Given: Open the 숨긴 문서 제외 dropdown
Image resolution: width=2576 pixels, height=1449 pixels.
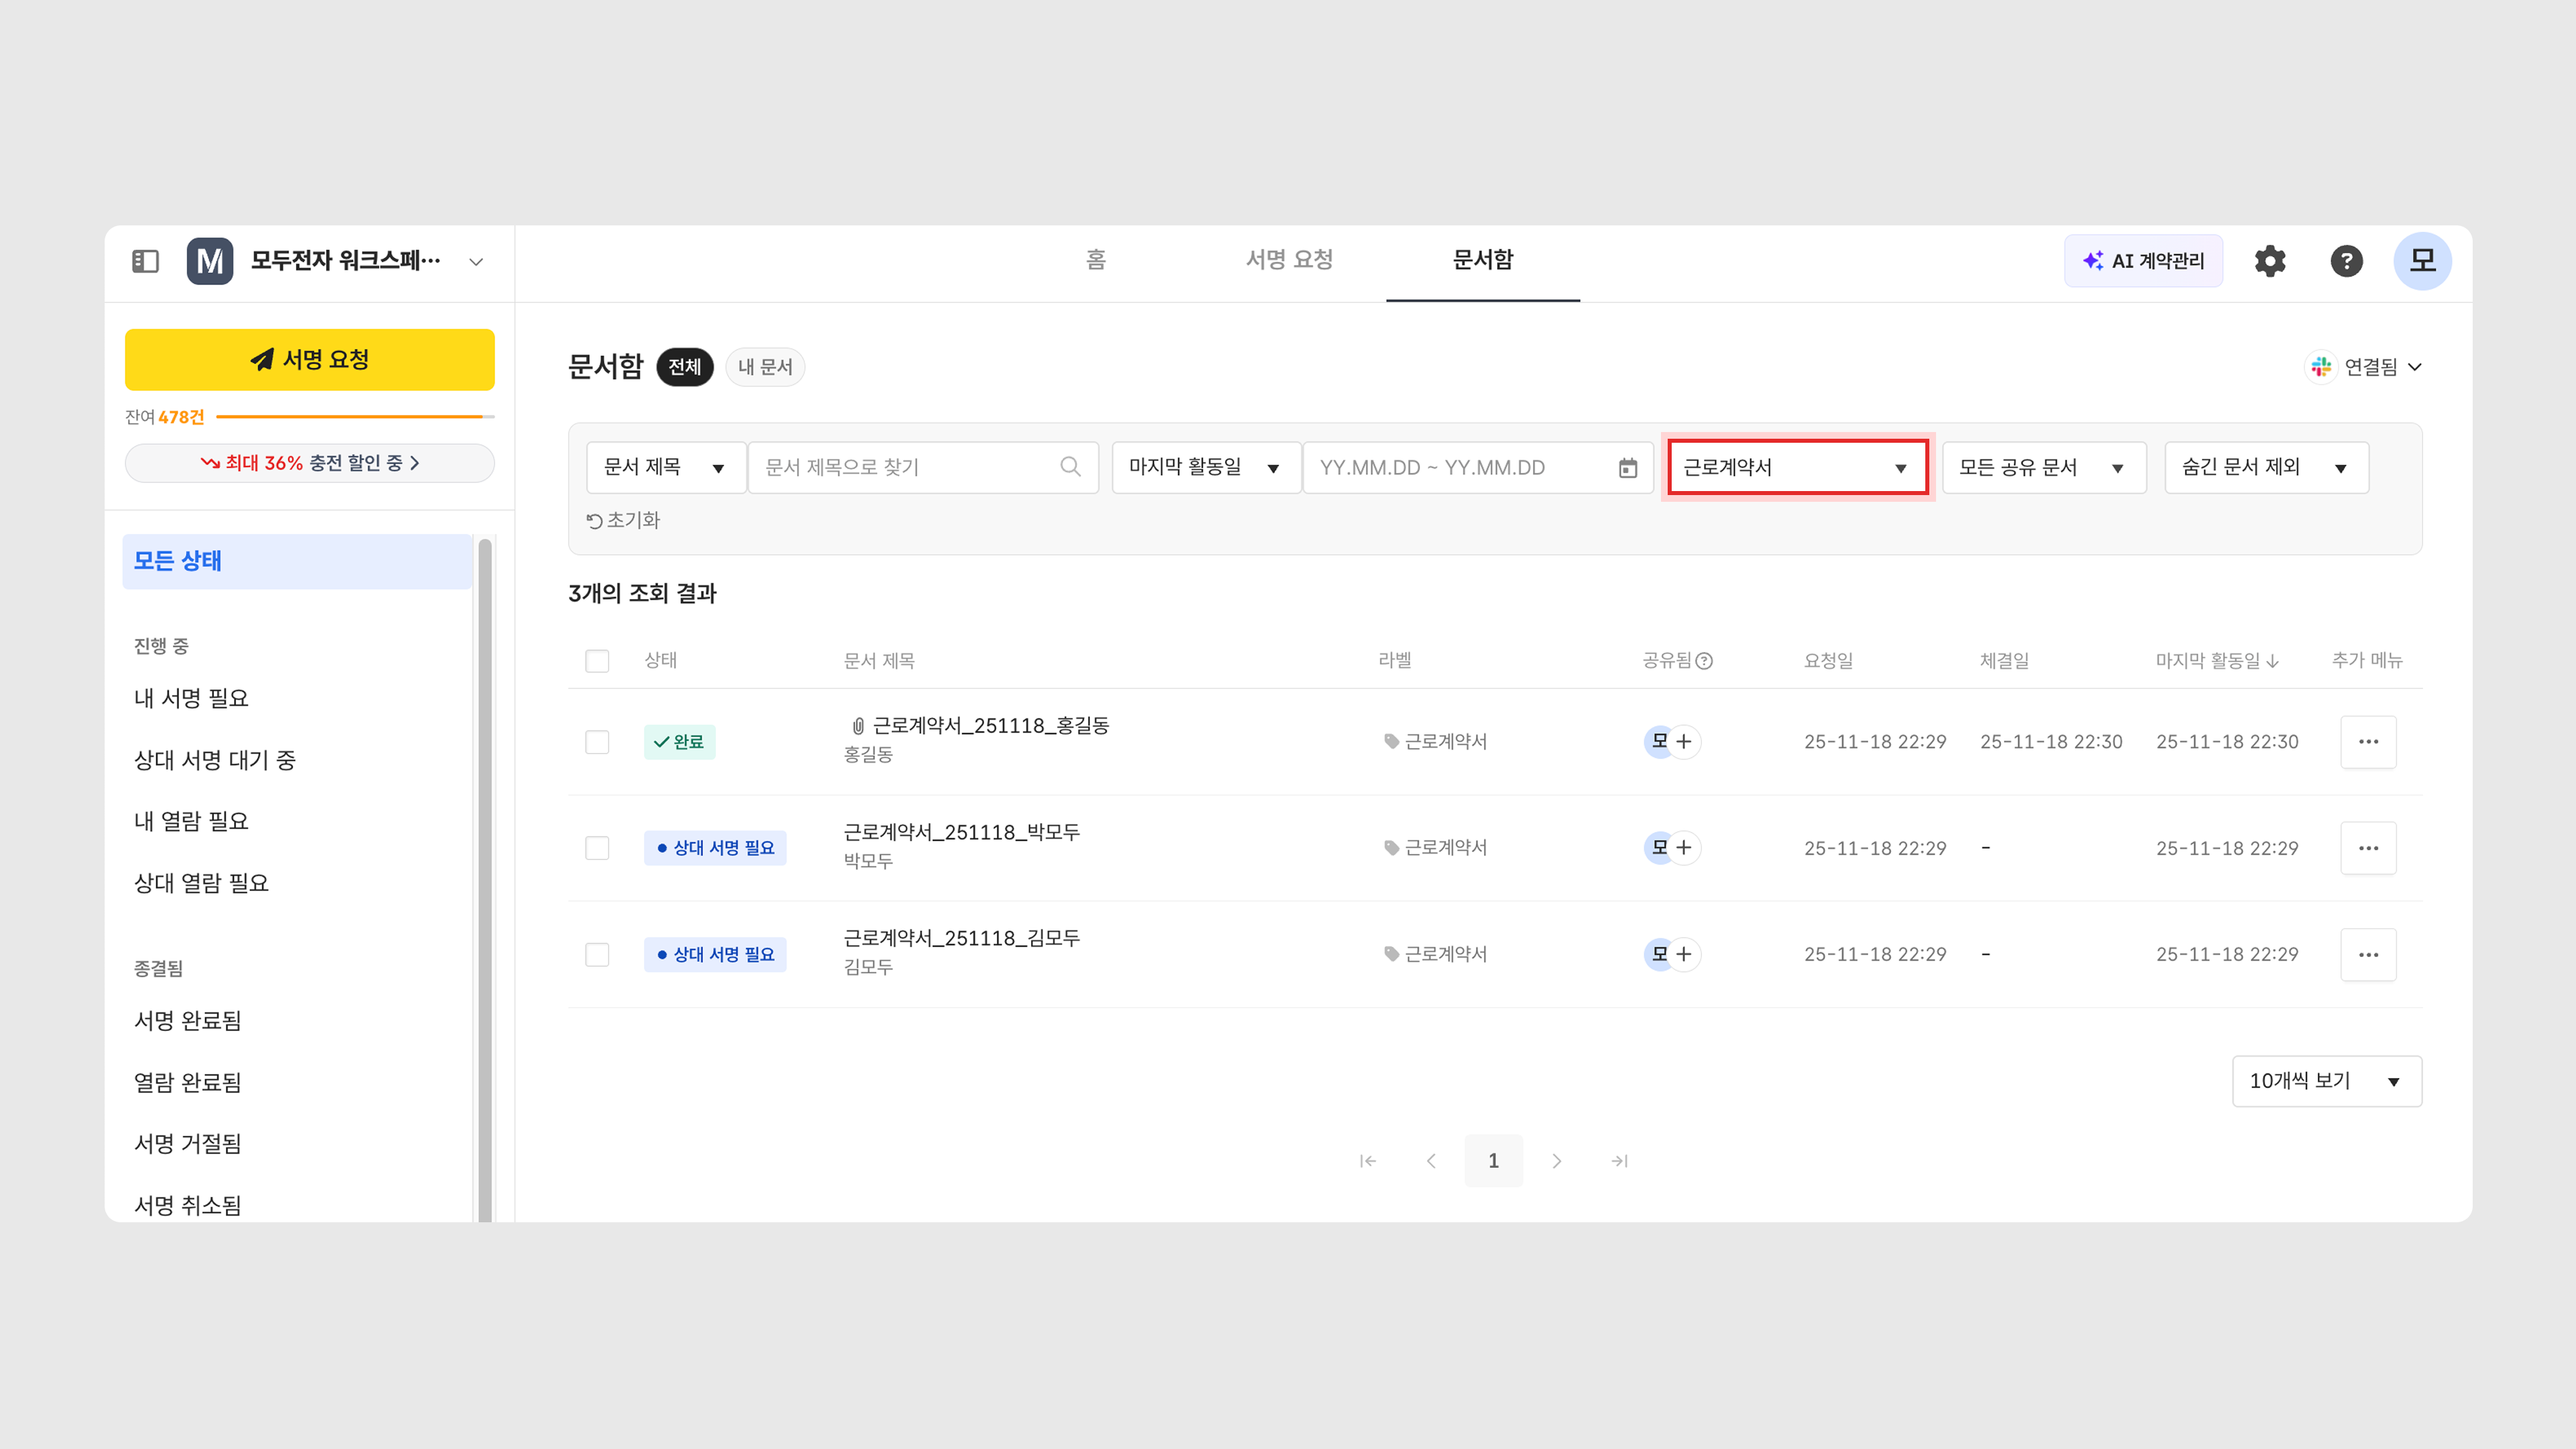Looking at the screenshot, I should tap(2266, 468).
